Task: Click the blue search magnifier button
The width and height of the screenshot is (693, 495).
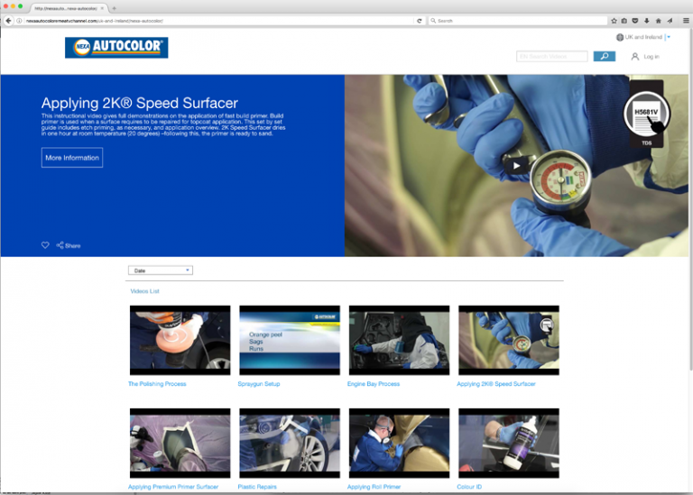Action: (605, 56)
